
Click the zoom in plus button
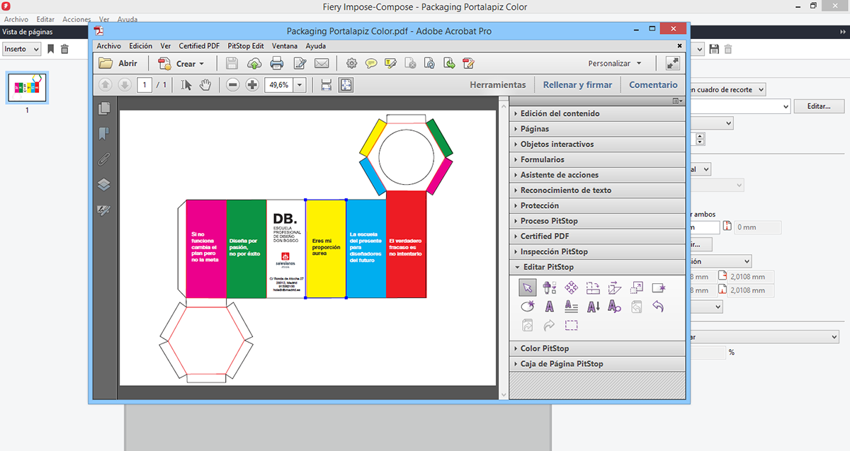(x=252, y=85)
